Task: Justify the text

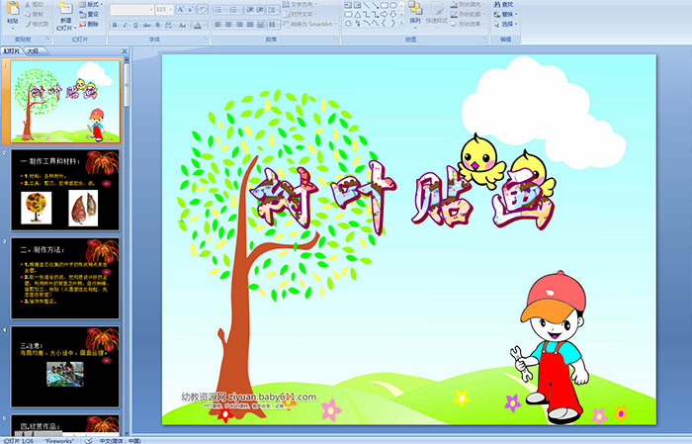Action: coord(250,25)
